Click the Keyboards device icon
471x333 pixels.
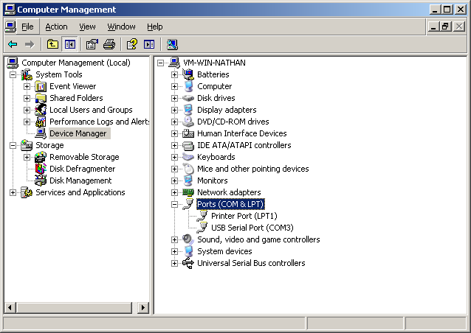click(188, 157)
